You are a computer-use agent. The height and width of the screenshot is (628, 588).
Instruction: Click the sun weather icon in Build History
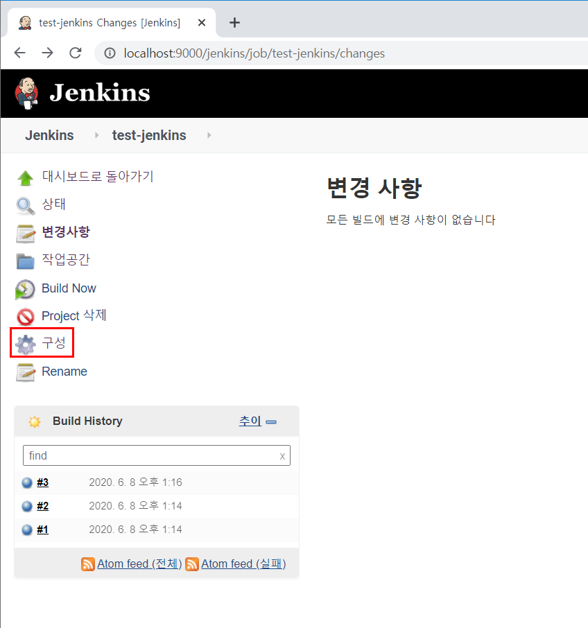(35, 421)
